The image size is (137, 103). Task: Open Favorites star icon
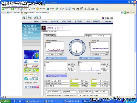[x=38, y=9]
